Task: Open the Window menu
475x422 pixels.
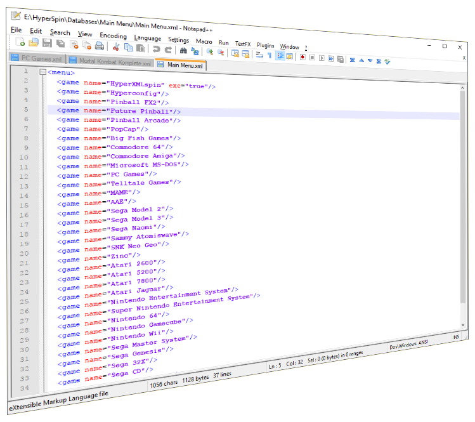Action: [289, 47]
